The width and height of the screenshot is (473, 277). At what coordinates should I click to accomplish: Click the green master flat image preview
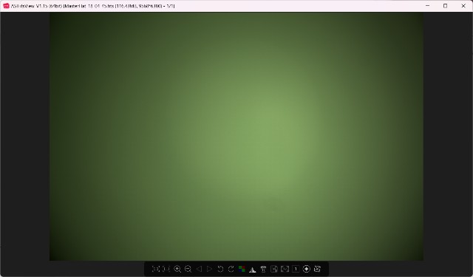pyautogui.click(x=236, y=136)
